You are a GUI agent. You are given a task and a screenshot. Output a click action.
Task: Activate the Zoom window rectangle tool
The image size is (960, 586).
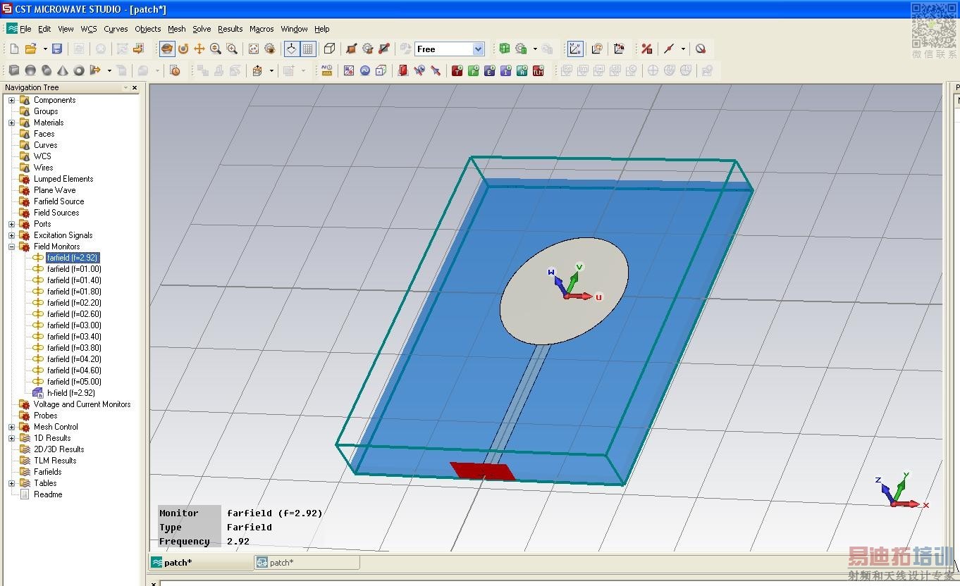tap(232, 49)
